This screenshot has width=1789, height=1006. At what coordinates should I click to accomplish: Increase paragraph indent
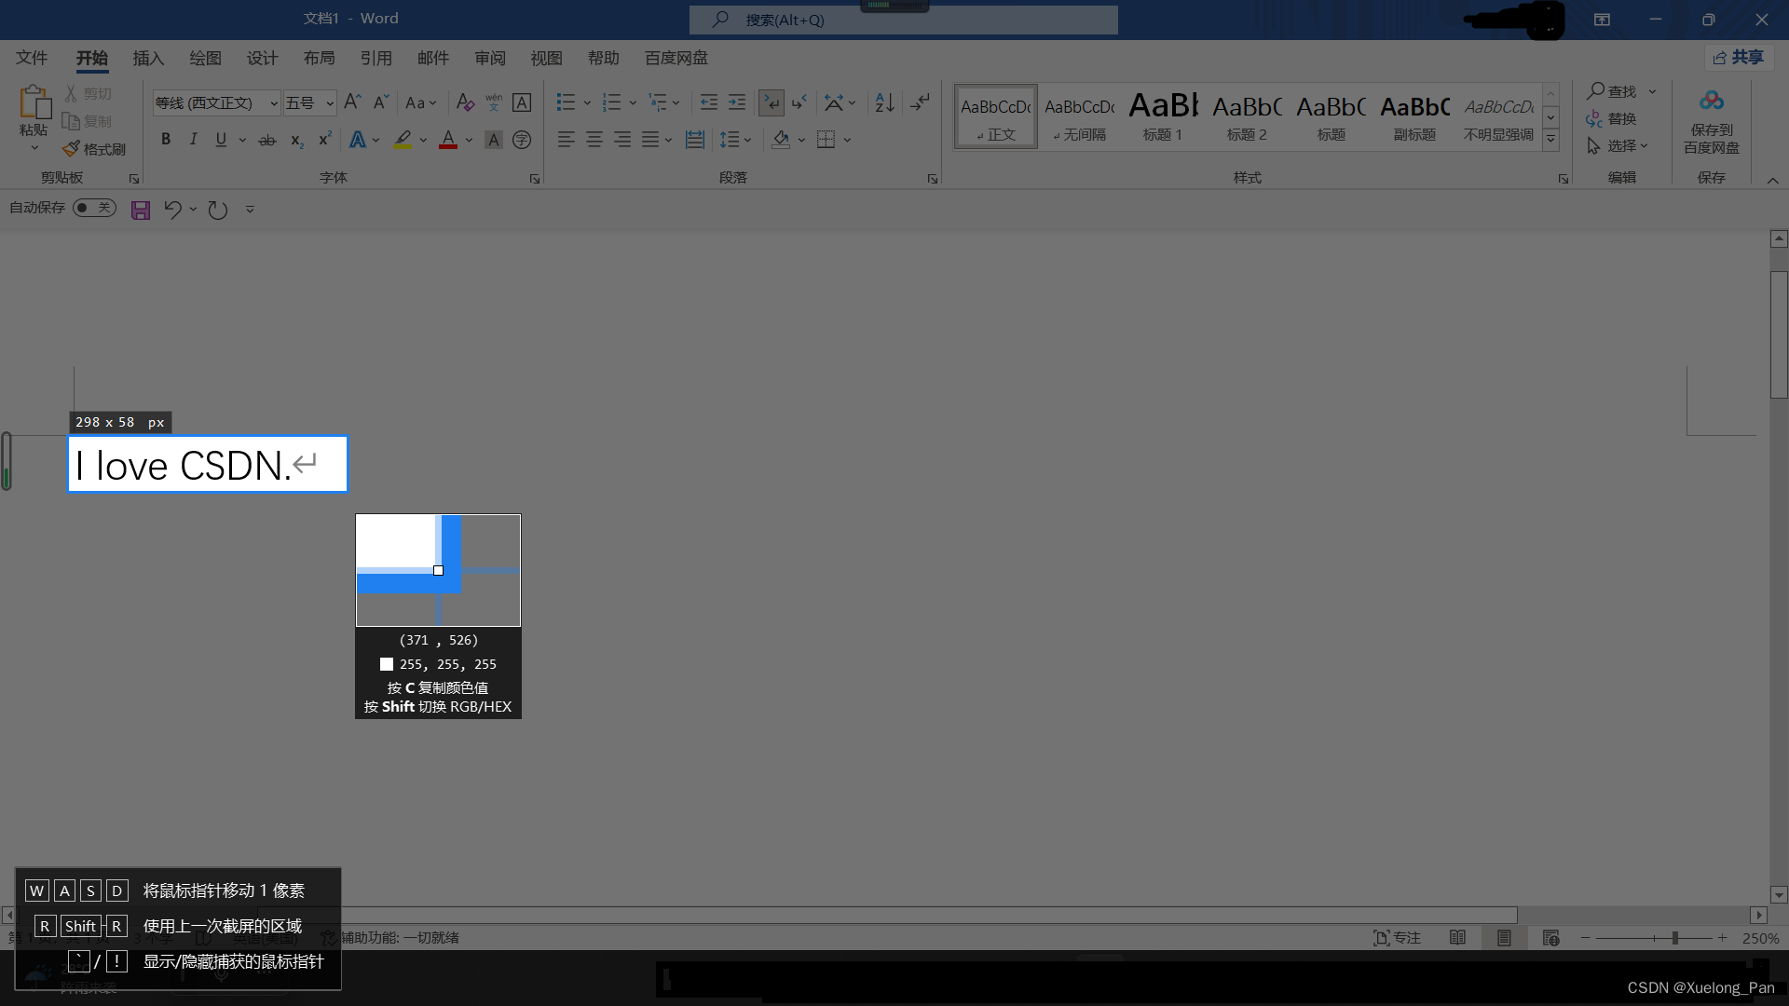[737, 102]
